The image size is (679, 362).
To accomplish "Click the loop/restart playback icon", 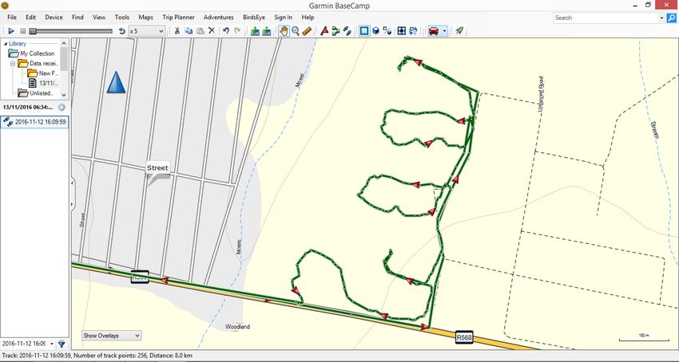I will [122, 31].
